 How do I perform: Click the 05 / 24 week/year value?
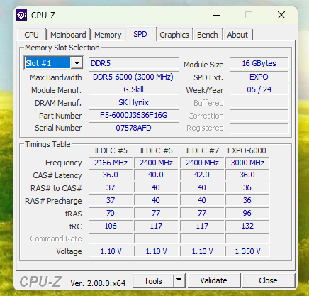(x=259, y=89)
